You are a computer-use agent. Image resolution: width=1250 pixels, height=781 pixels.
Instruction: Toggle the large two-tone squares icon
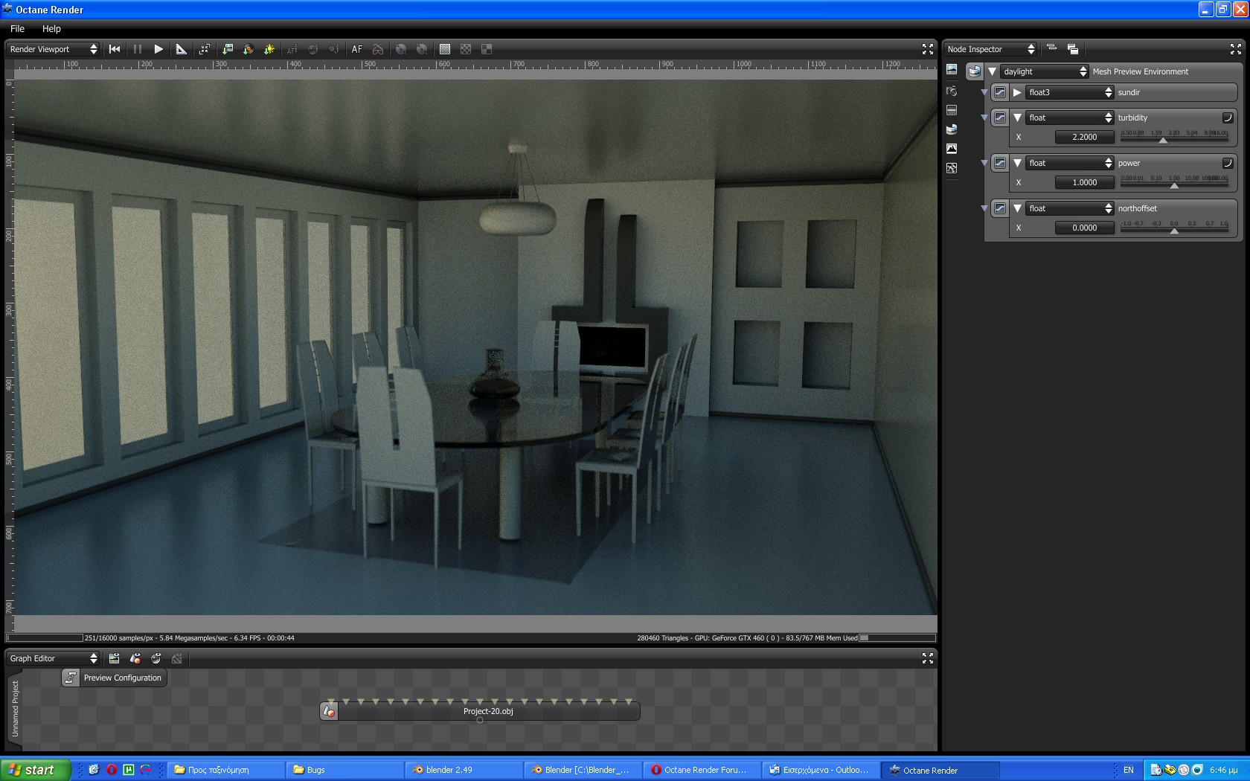click(487, 49)
